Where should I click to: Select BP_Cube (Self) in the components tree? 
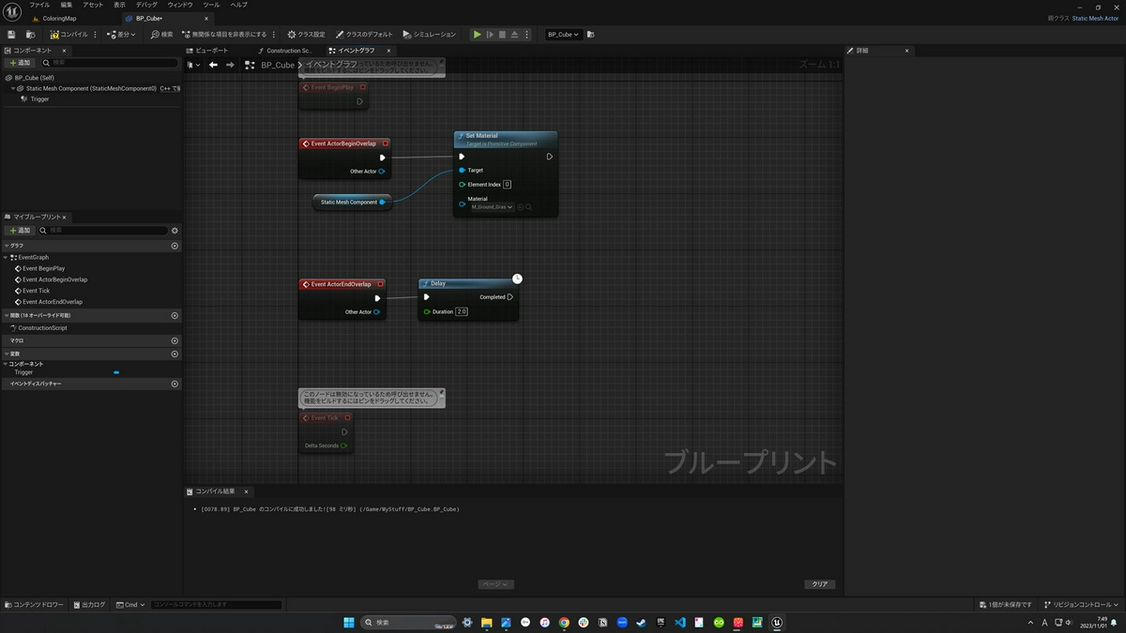coord(35,78)
